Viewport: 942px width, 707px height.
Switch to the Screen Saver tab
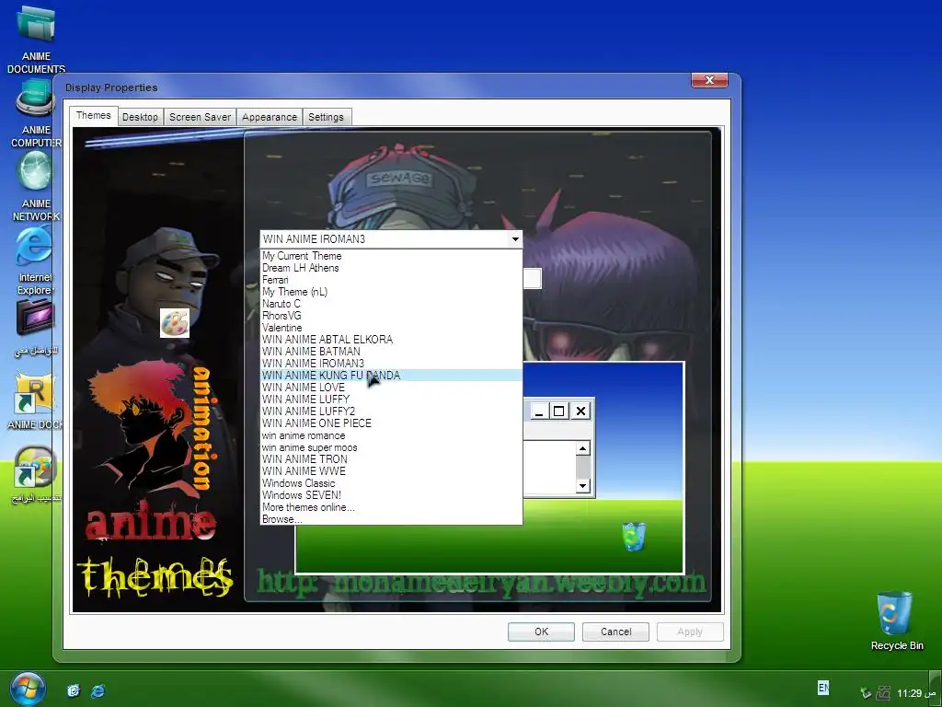pyautogui.click(x=200, y=117)
